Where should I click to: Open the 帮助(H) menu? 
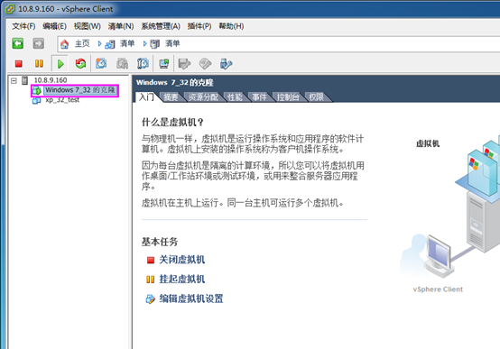click(231, 26)
